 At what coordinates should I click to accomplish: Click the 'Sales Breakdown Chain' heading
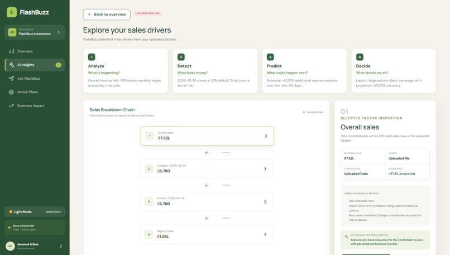pos(112,109)
